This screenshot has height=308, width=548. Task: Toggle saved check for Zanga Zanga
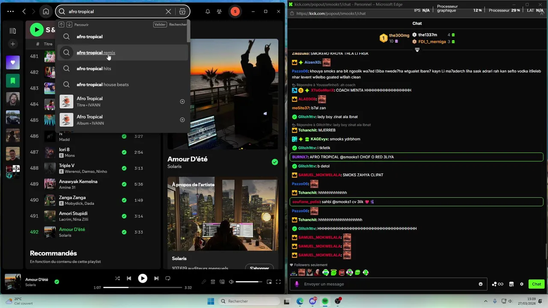click(124, 200)
